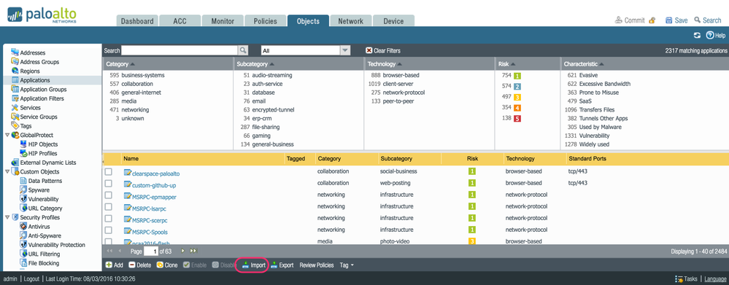Select the Spyware custom object icon
Image resolution: width=729 pixels, height=285 pixels.
(x=23, y=190)
